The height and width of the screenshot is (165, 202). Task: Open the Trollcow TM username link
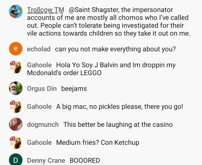coord(46,10)
